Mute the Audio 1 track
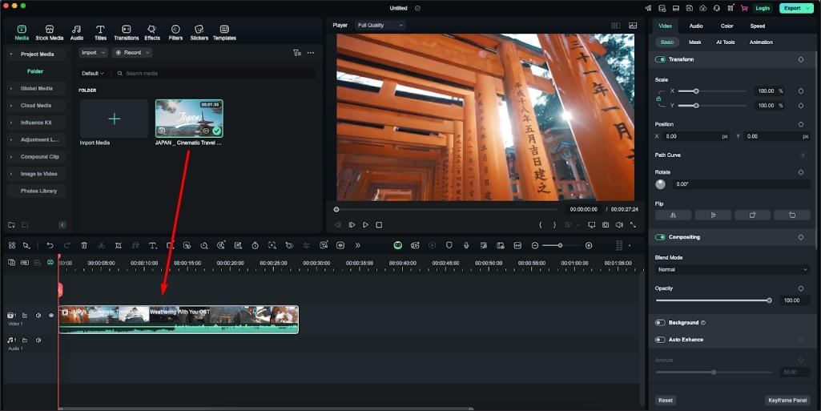Image resolution: width=821 pixels, height=411 pixels. pyautogui.click(x=38, y=340)
